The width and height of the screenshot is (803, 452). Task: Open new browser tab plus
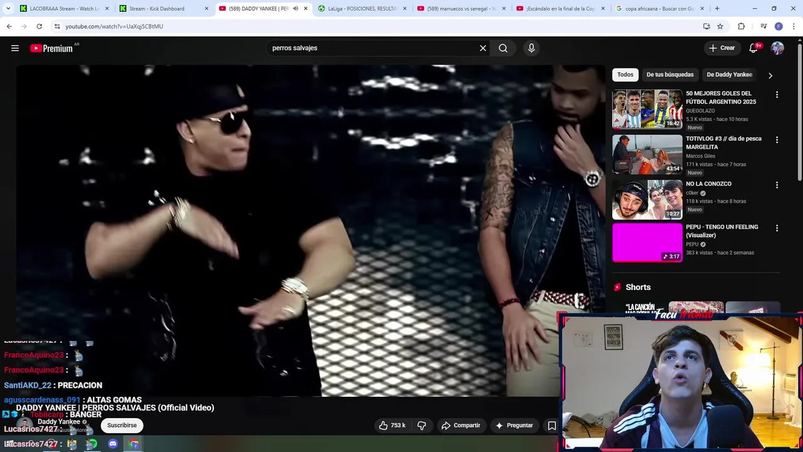point(717,9)
